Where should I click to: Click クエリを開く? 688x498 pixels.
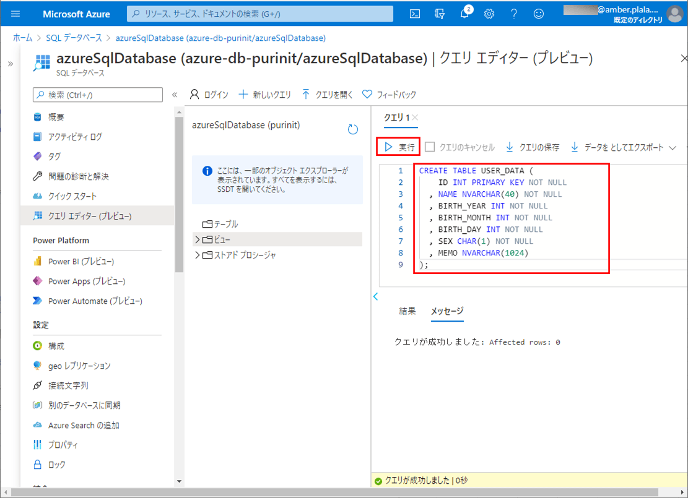coord(328,95)
